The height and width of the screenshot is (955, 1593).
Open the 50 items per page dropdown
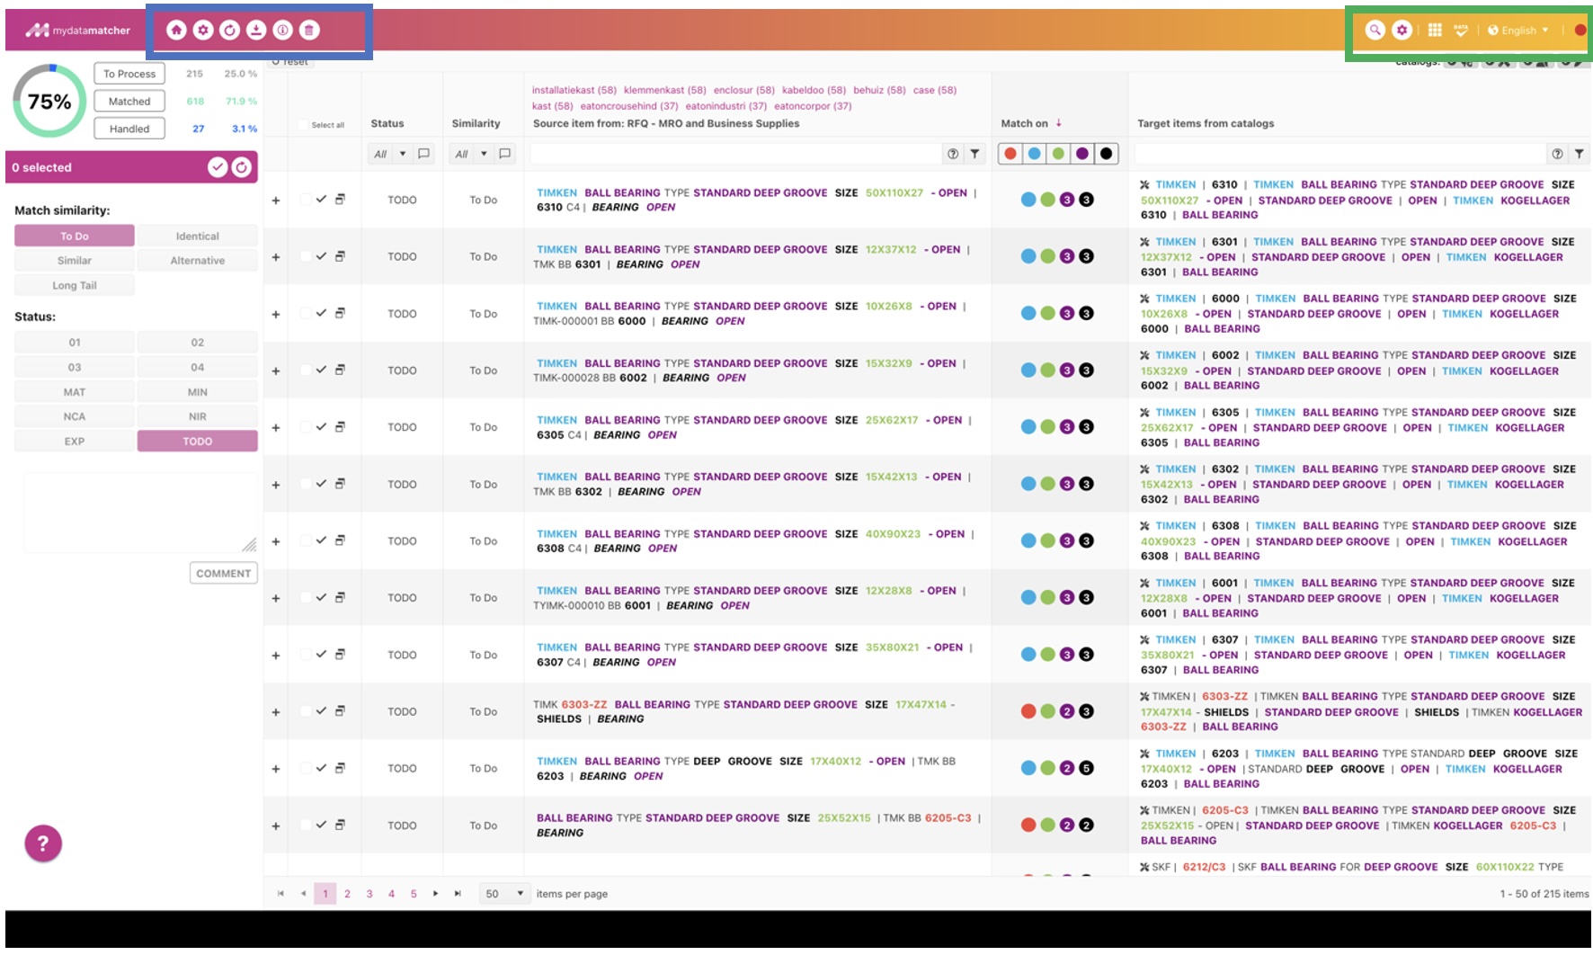[x=504, y=894]
